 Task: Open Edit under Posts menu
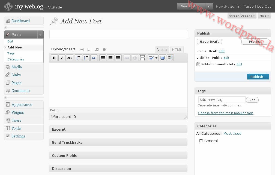10,41
